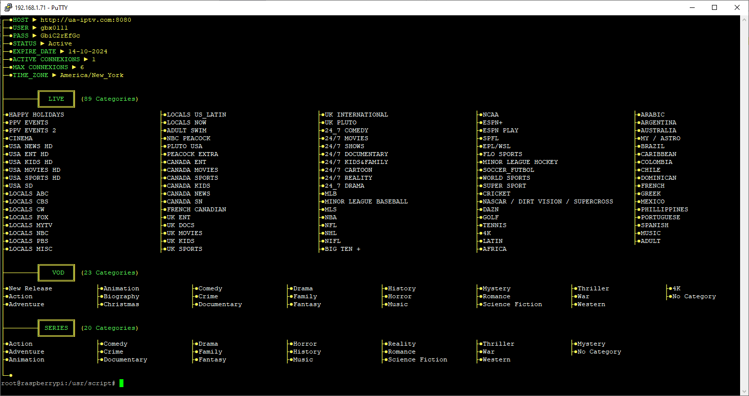Click the 'PORTUGUESE' live category

(x=661, y=217)
